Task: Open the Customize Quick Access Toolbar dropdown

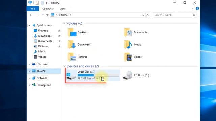Action: pyautogui.click(x=47, y=3)
